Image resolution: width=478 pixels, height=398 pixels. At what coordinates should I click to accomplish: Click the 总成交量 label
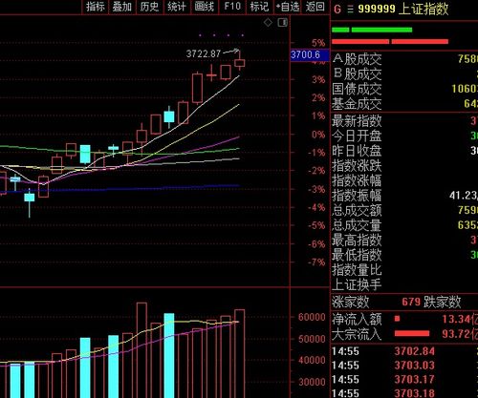(x=357, y=225)
